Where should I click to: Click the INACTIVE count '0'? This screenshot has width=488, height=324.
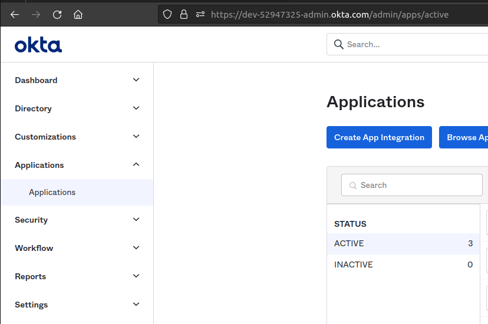click(x=470, y=265)
